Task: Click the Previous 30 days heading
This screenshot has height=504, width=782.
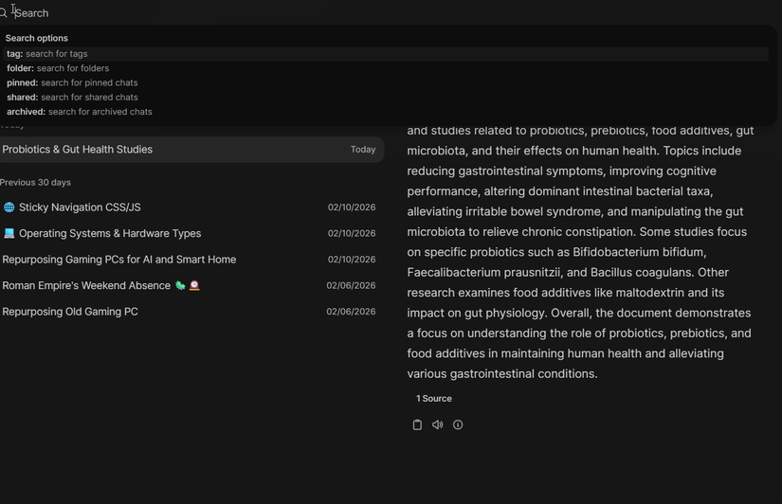Action: click(x=35, y=183)
